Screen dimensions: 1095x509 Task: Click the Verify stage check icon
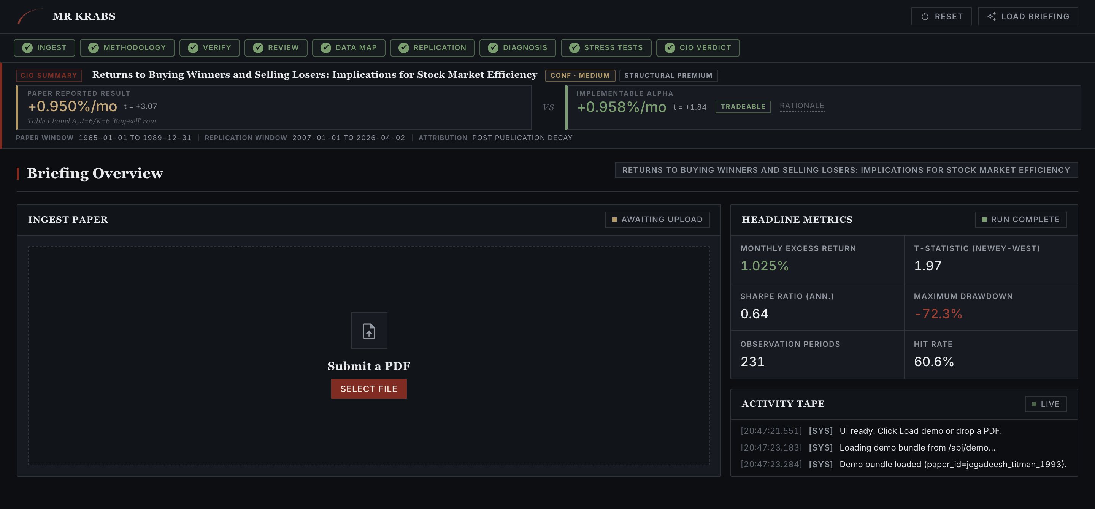pyautogui.click(x=194, y=47)
